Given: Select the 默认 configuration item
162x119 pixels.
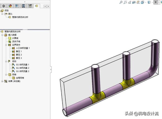Looking at the screenshot, I should [10, 14].
